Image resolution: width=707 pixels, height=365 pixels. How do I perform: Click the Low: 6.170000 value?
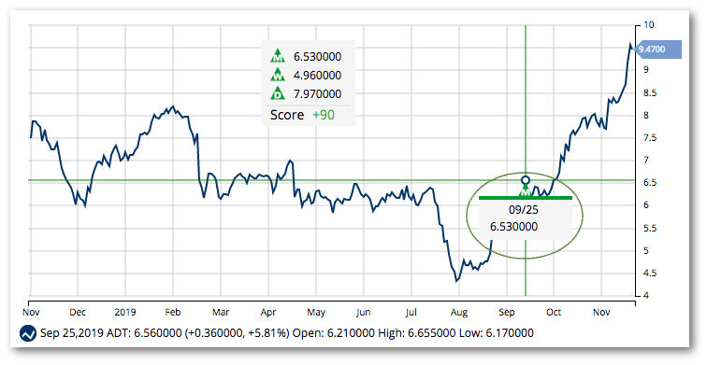pos(497,333)
